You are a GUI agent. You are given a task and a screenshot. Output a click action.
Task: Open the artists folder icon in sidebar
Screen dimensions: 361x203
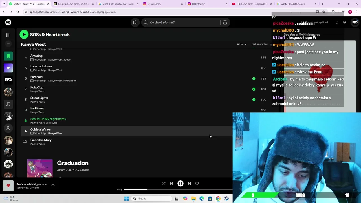[x=8, y=128]
